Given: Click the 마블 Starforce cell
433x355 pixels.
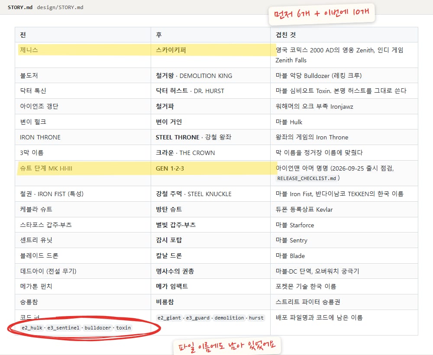Looking at the screenshot, I should (344, 225).
